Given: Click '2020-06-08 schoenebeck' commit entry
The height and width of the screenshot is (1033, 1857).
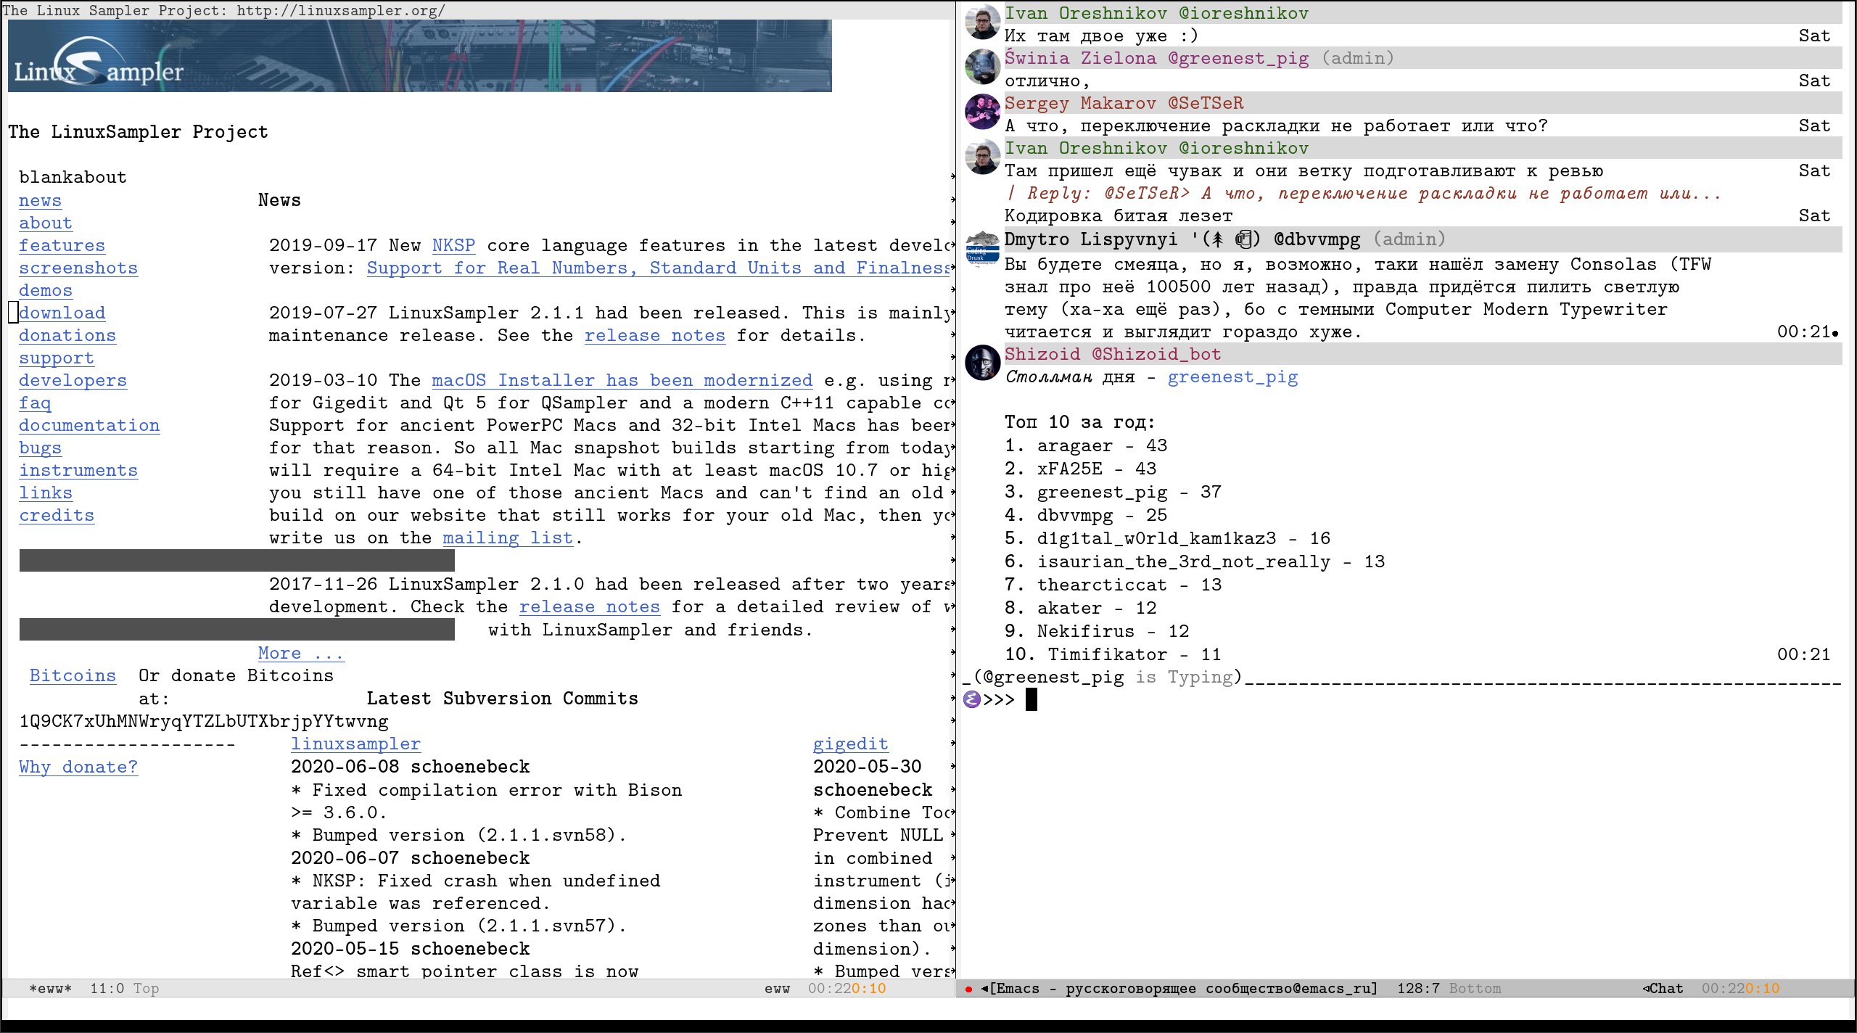Looking at the screenshot, I should (410, 767).
